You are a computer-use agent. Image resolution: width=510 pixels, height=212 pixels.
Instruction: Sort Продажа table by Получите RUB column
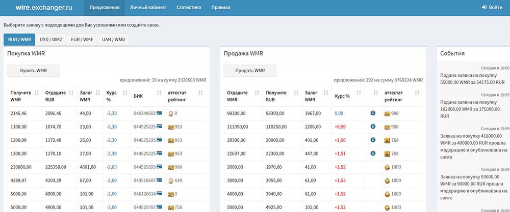(x=296, y=93)
